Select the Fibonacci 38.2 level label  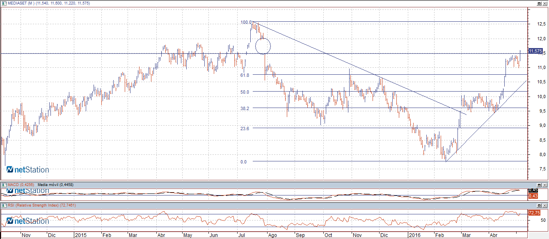[x=245, y=108]
